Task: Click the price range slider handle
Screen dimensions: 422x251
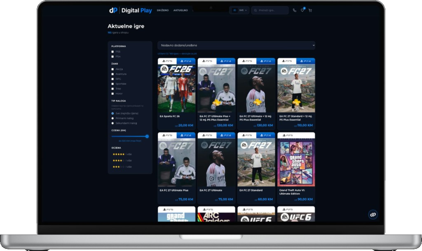Action: tap(147, 136)
